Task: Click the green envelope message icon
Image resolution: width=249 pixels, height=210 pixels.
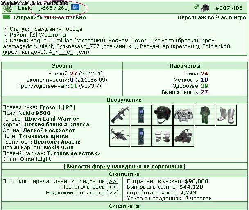Action: pos(7,17)
